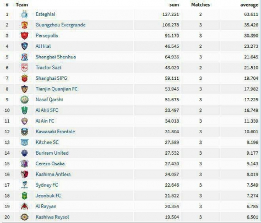This screenshot has height=223, width=261.
Task: Click the Shanghai Shenhua crest icon
Action: (x=24, y=57)
